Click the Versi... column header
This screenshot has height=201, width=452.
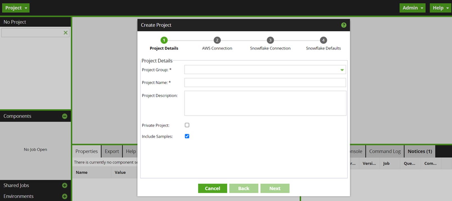369,163
